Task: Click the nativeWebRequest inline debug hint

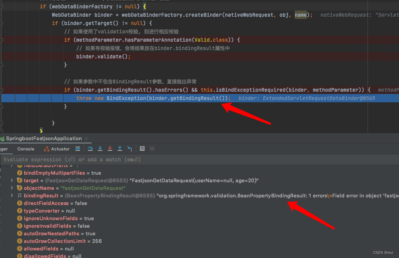Action: coord(360,15)
